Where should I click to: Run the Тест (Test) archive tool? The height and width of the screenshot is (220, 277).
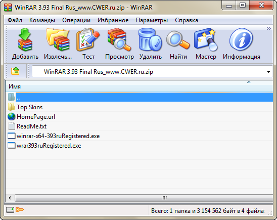pyautogui.click(x=88, y=39)
